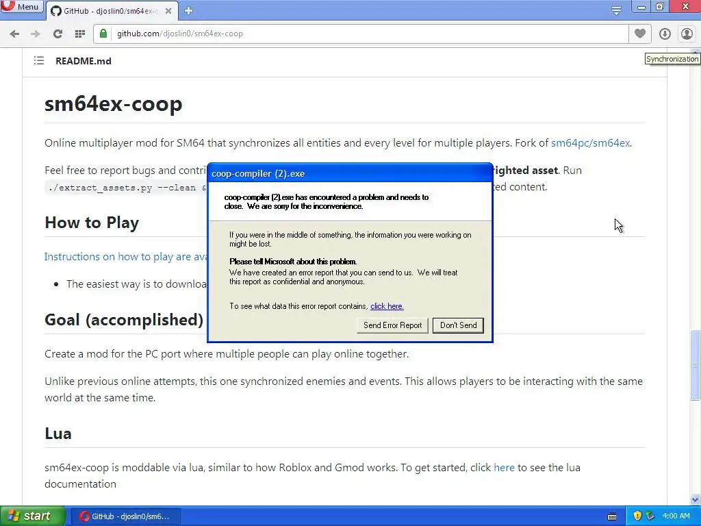The height and width of the screenshot is (526, 701).
Task: Click 'click here' in the error dialog
Action: coord(387,306)
